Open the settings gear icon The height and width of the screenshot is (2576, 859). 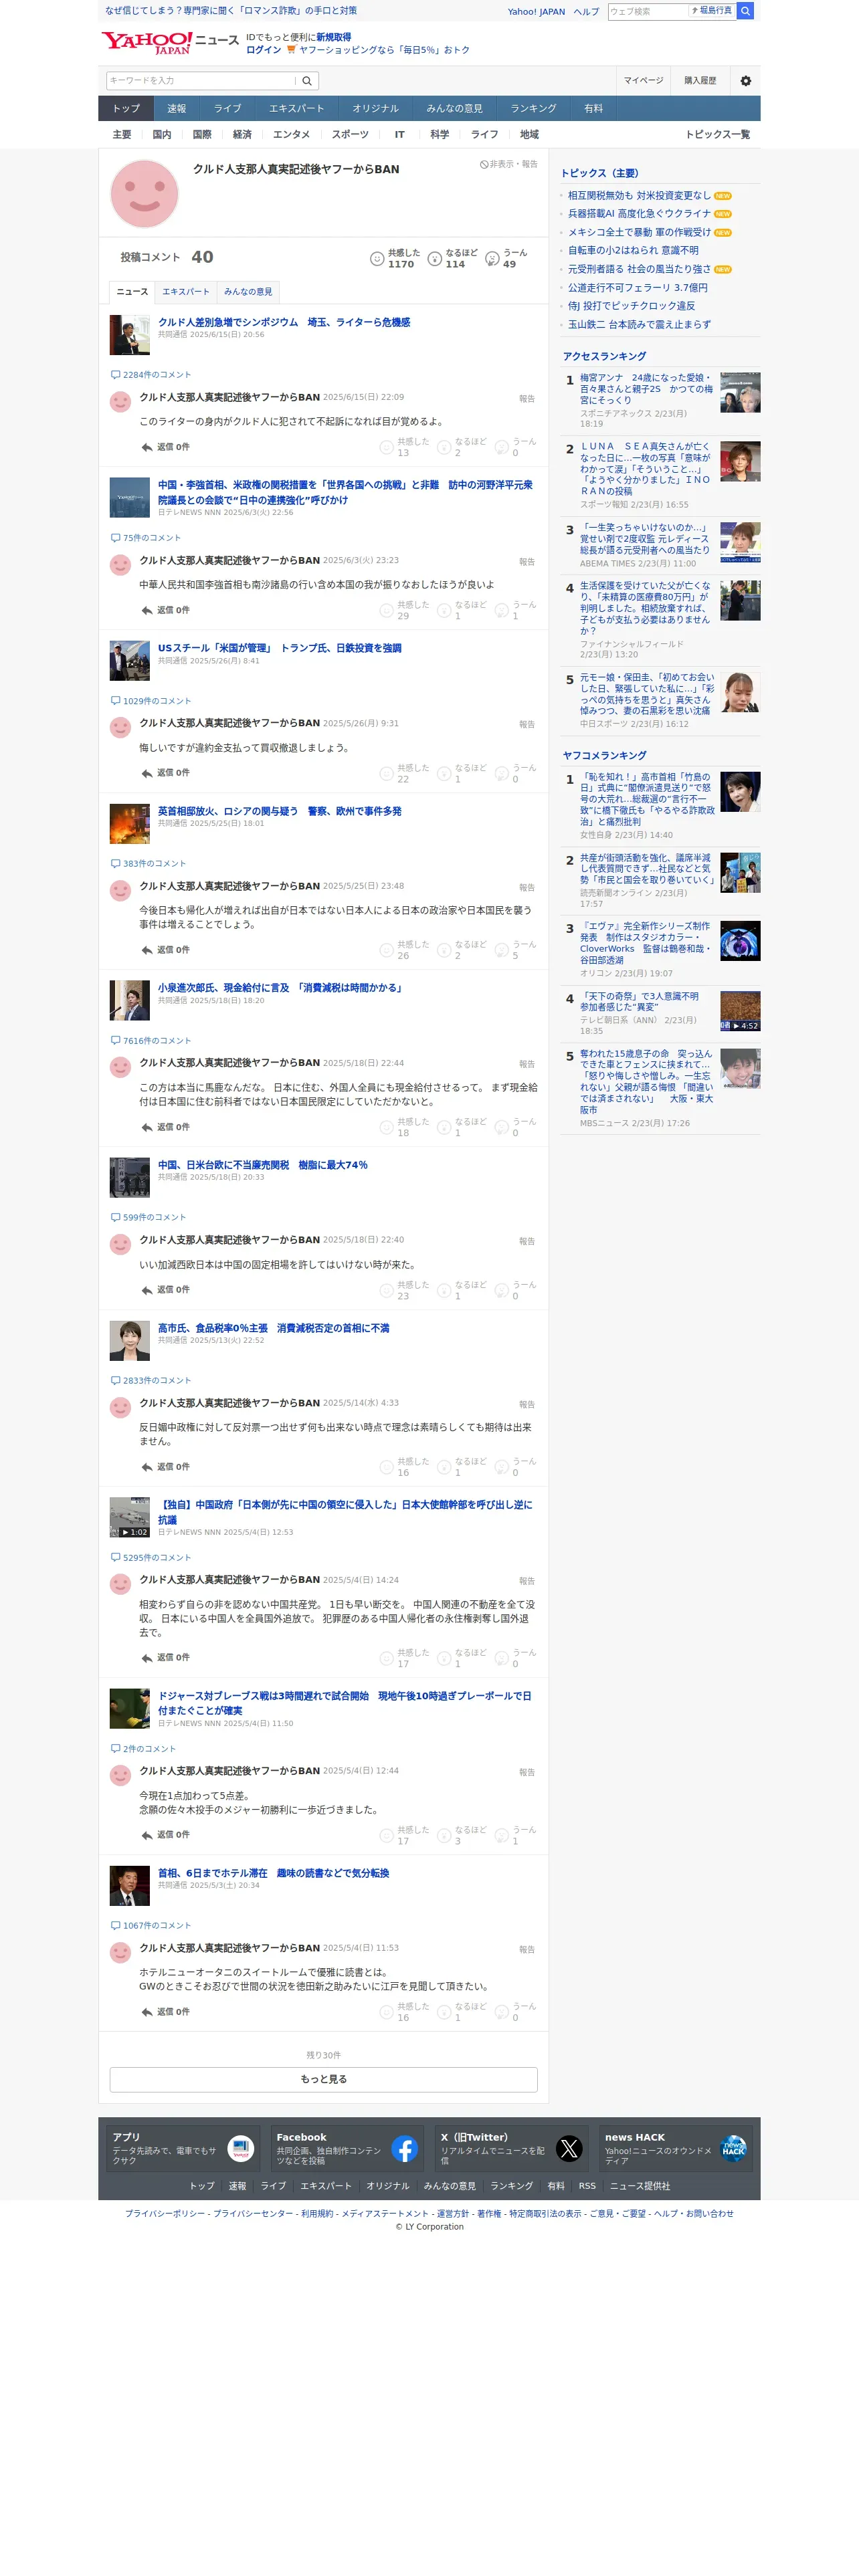pos(745,81)
